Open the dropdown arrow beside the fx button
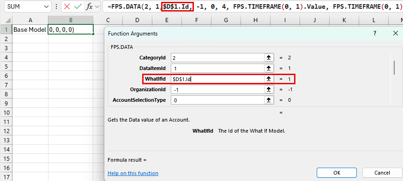This screenshot has height=181, width=403. [x=97, y=7]
